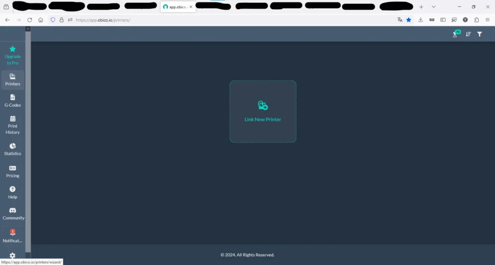The width and height of the screenshot is (495, 265).
Task: Click the settings gear in sidebar
Action: (x=13, y=255)
